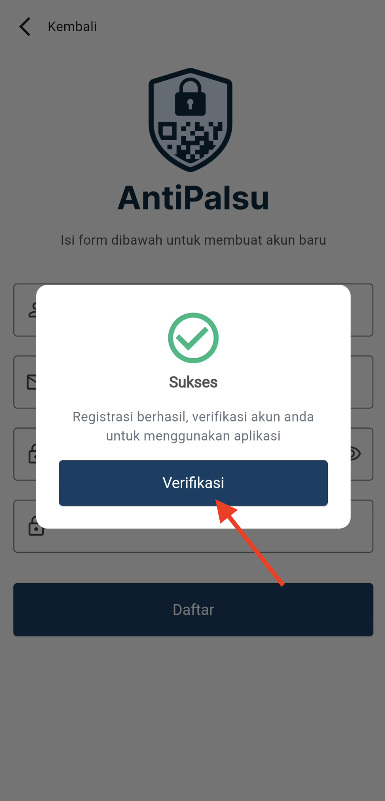This screenshot has height=801, width=385.
Task: Tap the AntiPalsu shield QR logo
Action: coord(191,120)
